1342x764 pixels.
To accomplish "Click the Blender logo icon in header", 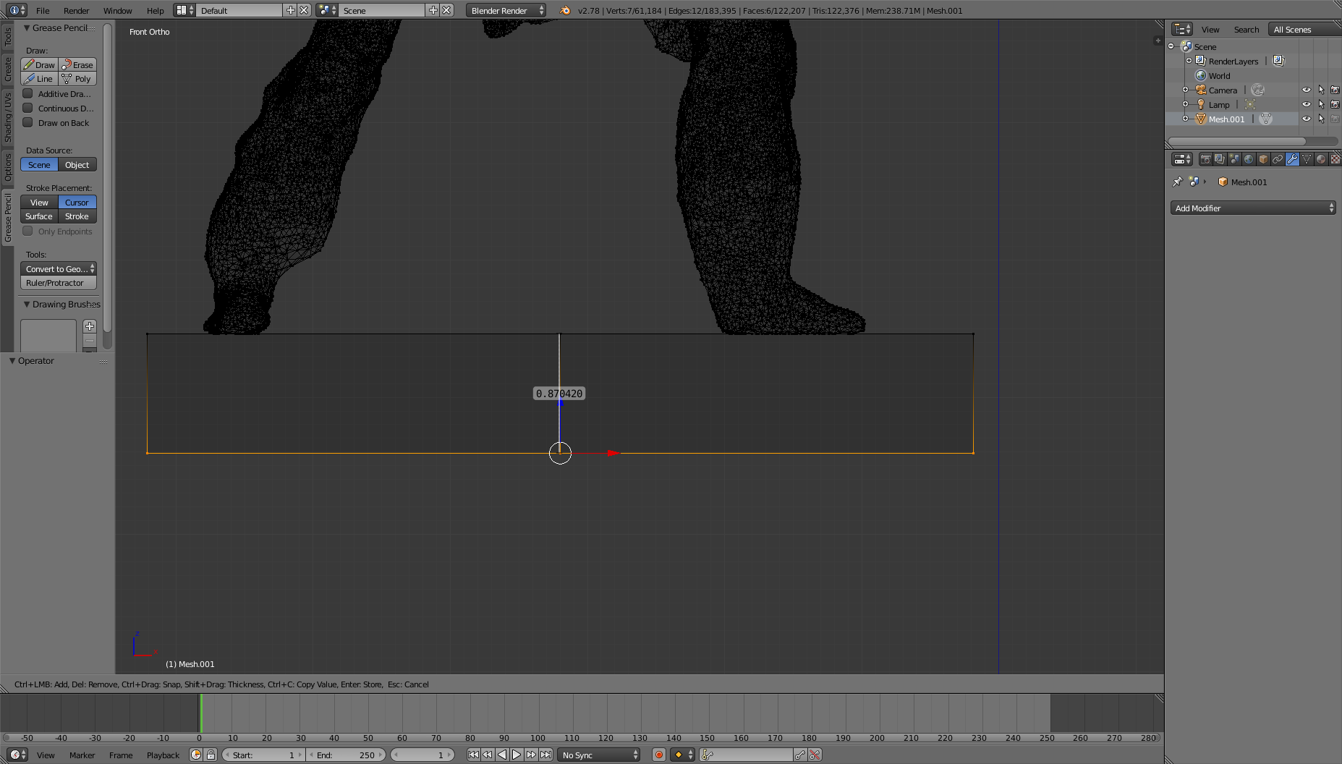I will tap(565, 10).
